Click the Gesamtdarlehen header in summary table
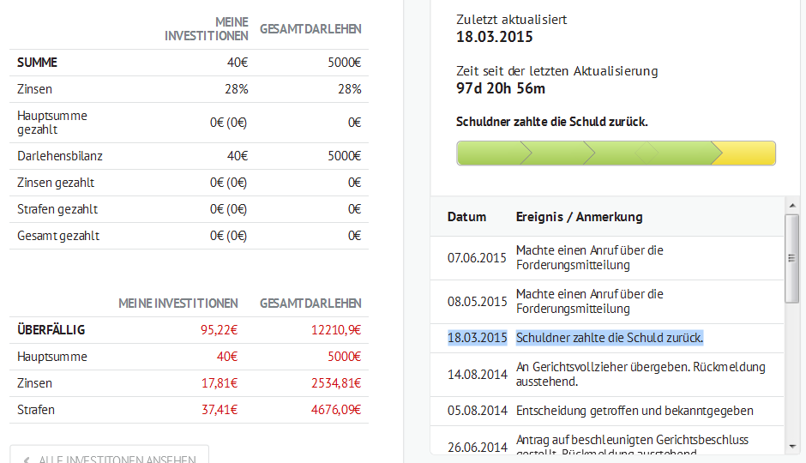The width and height of the screenshot is (806, 463). [x=310, y=29]
